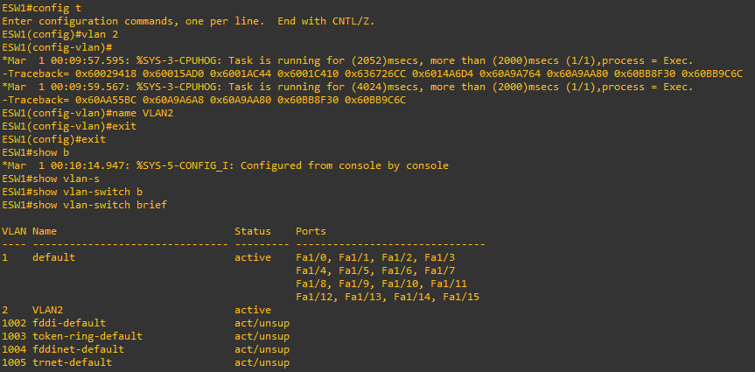Click the SYS-5-CONFIG_I log message

pos(226,165)
